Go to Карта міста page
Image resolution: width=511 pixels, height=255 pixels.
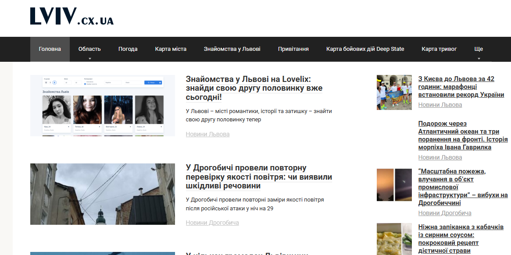tap(171, 49)
